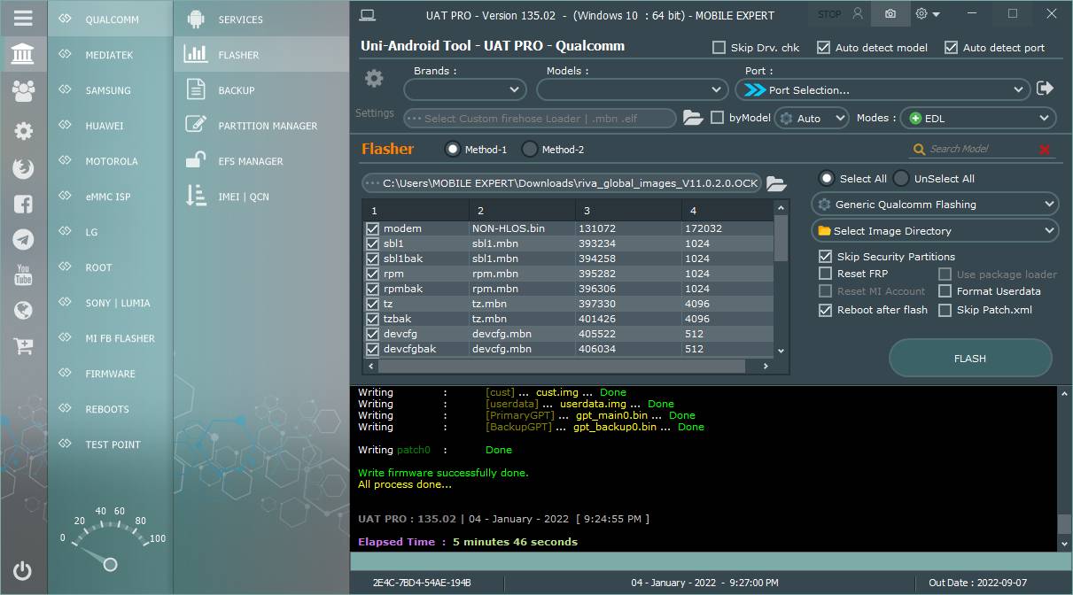Open the title bar gear options menu
Viewport: 1073px width, 595px height.
[928, 14]
